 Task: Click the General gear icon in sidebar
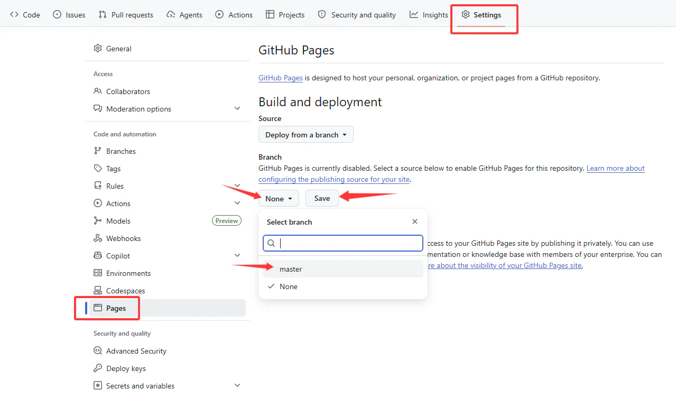coord(98,49)
